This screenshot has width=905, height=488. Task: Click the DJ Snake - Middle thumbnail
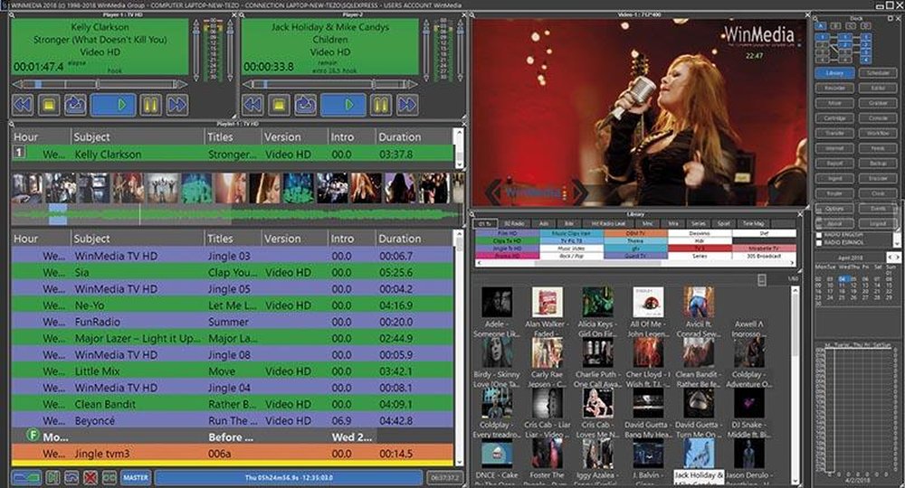[x=749, y=403]
